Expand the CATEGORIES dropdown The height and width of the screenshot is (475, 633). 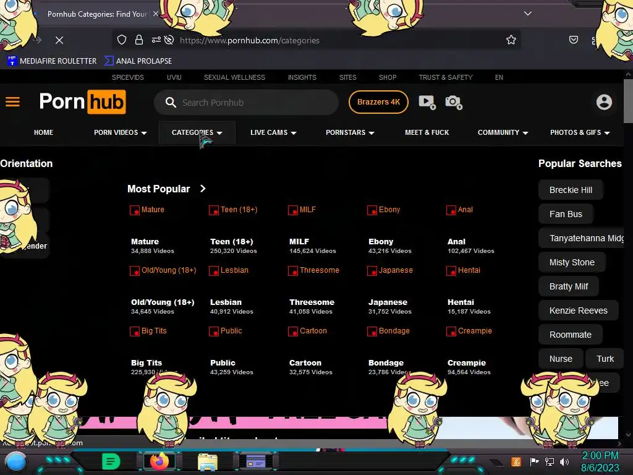pyautogui.click(x=197, y=132)
